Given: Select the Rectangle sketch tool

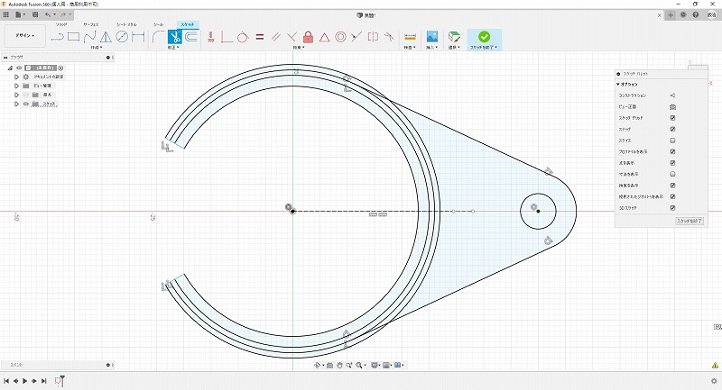Looking at the screenshot, I should (74, 37).
